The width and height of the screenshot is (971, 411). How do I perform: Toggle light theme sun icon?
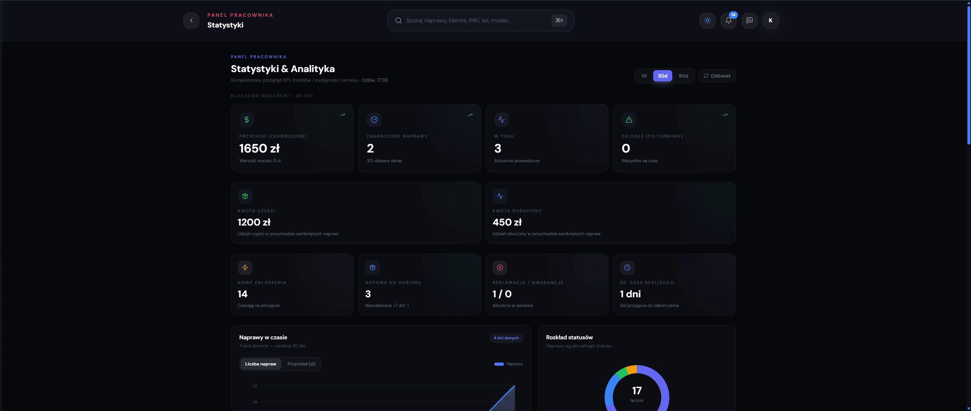click(707, 20)
